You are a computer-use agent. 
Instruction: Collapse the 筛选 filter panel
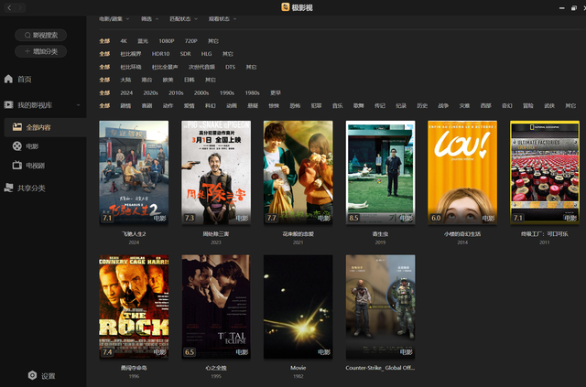[149, 18]
